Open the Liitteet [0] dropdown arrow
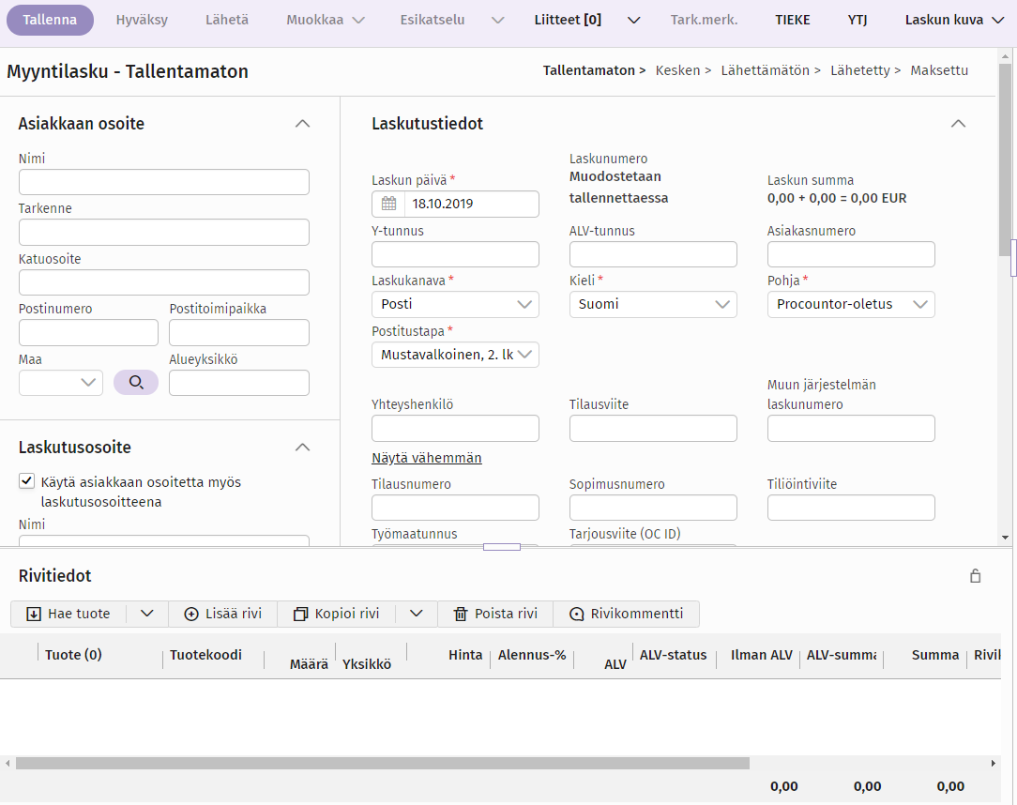The height and width of the screenshot is (805, 1017). tap(633, 20)
